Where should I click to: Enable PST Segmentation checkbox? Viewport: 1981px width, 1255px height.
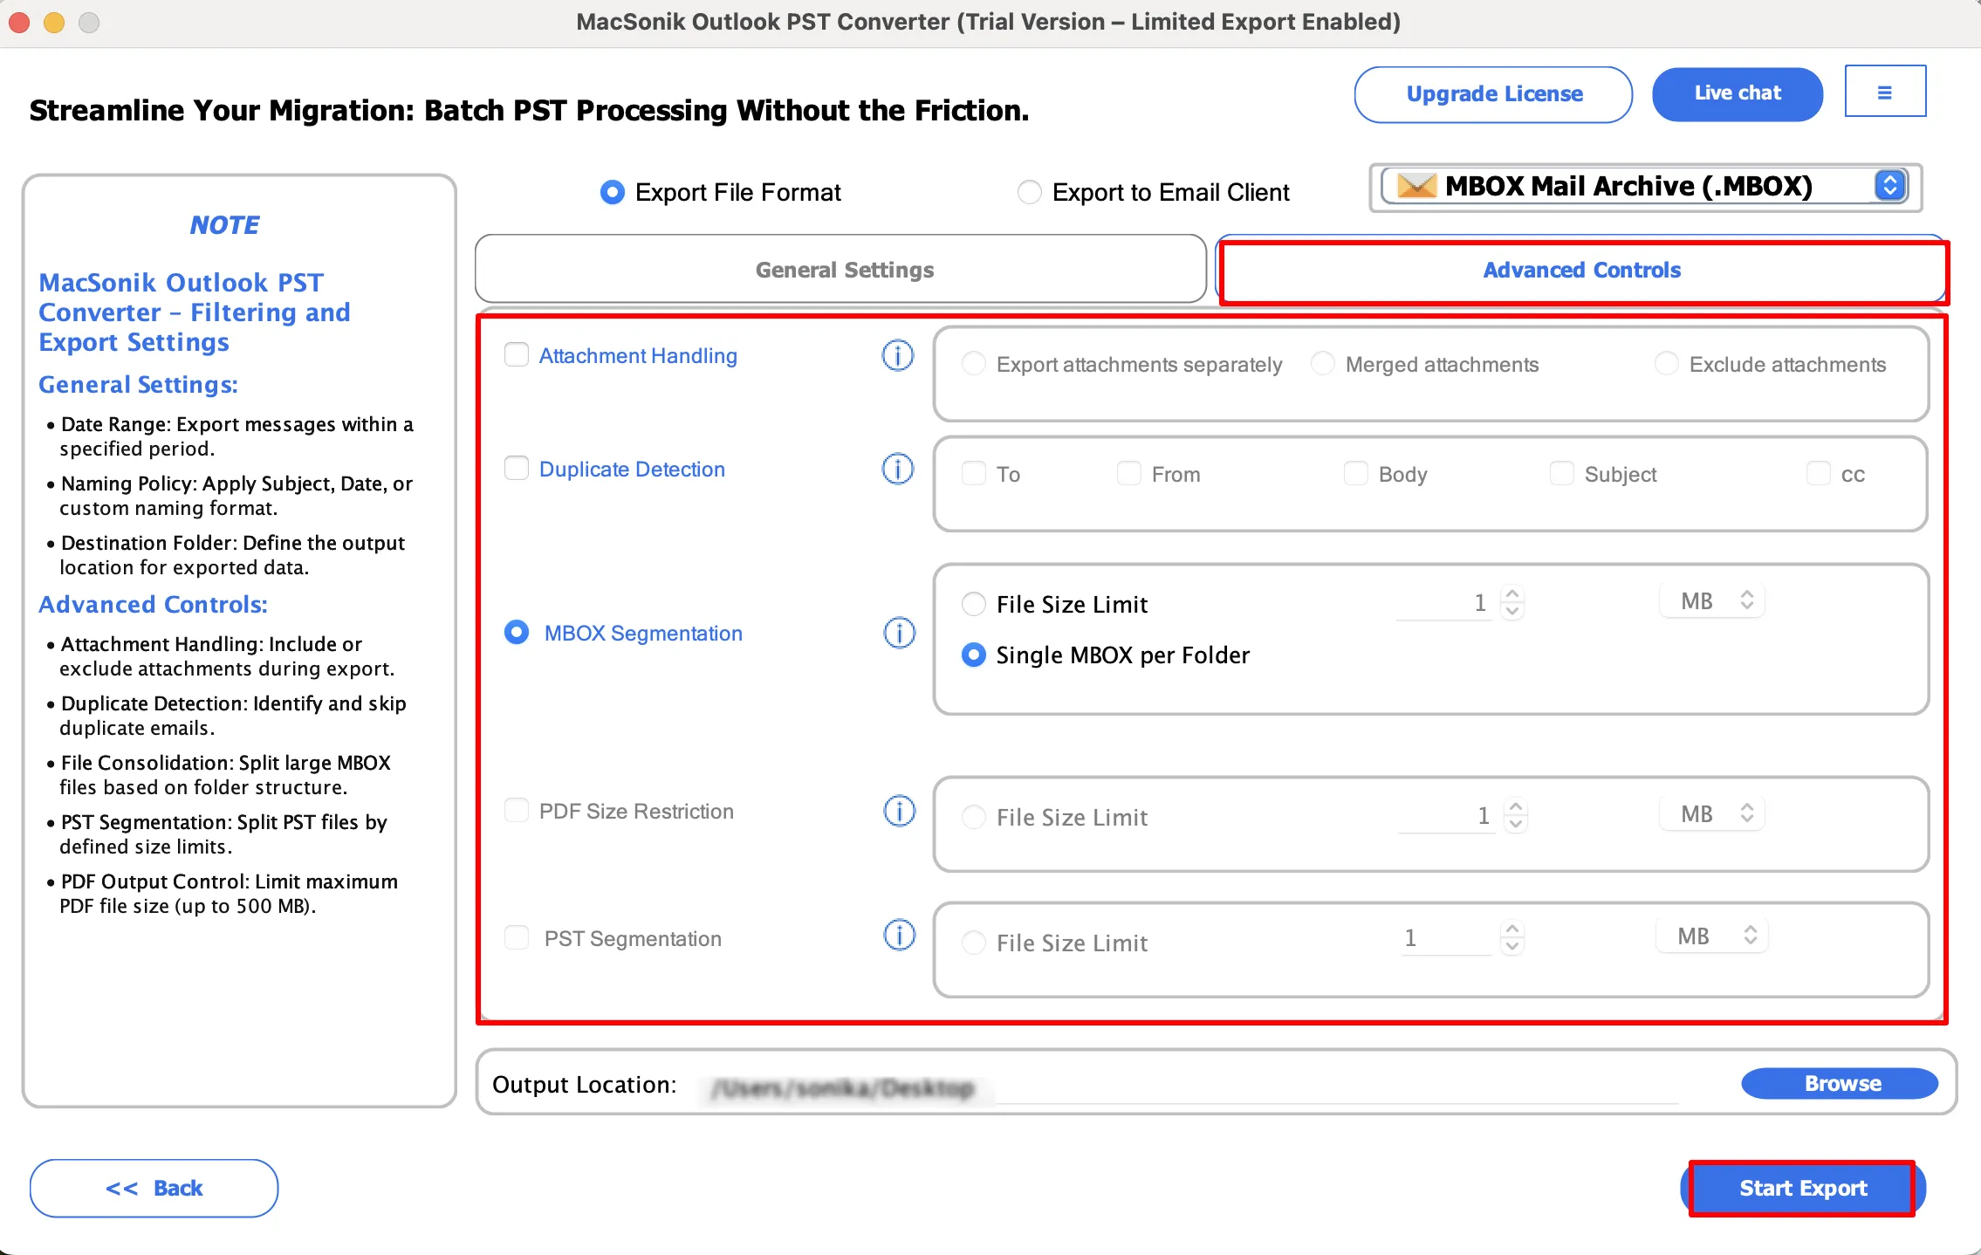tap(517, 937)
